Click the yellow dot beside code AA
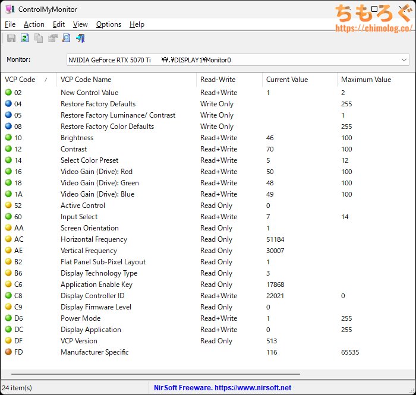The width and height of the screenshot is (416, 395). coord(8,227)
